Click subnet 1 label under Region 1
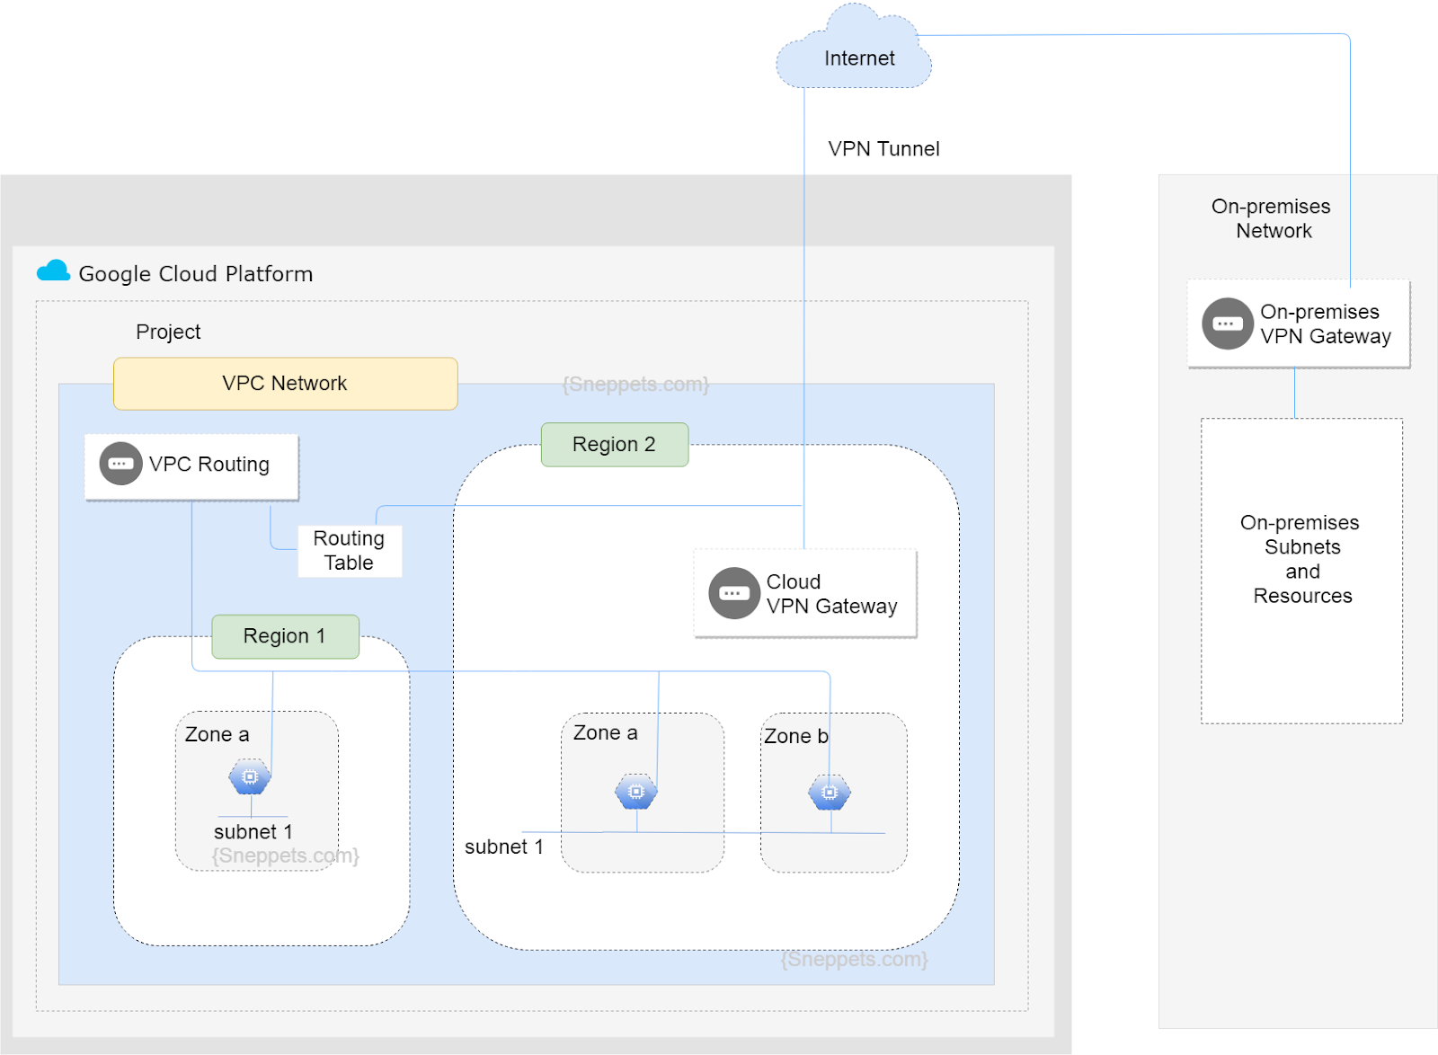The width and height of the screenshot is (1438, 1055). [x=253, y=831]
